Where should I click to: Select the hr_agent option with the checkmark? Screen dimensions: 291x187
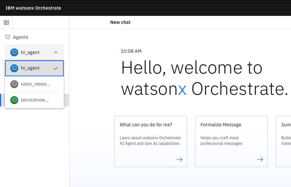click(34, 68)
